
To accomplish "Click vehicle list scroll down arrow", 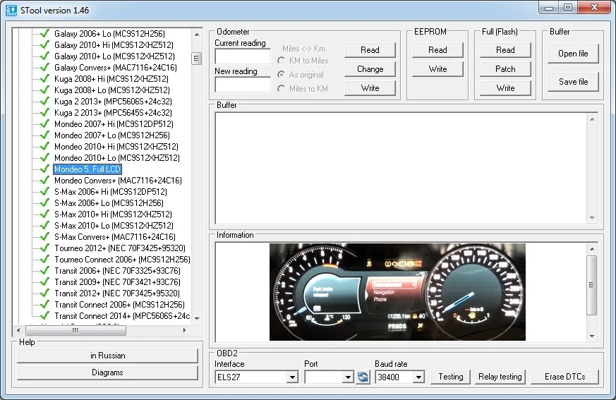I will (197, 319).
